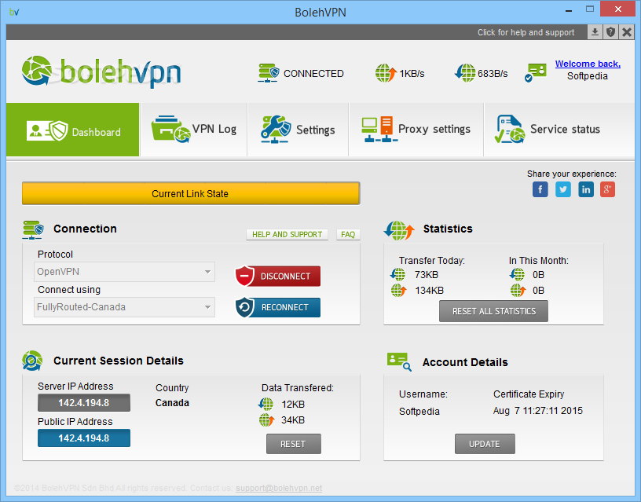Click the account icon beside Welcome back
641x502 pixels.
tap(536, 72)
